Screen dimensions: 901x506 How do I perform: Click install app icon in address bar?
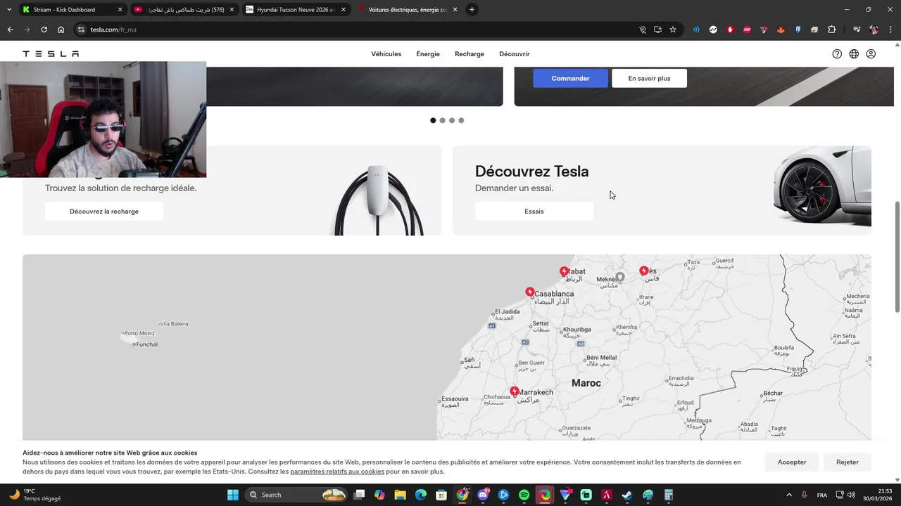point(657,30)
